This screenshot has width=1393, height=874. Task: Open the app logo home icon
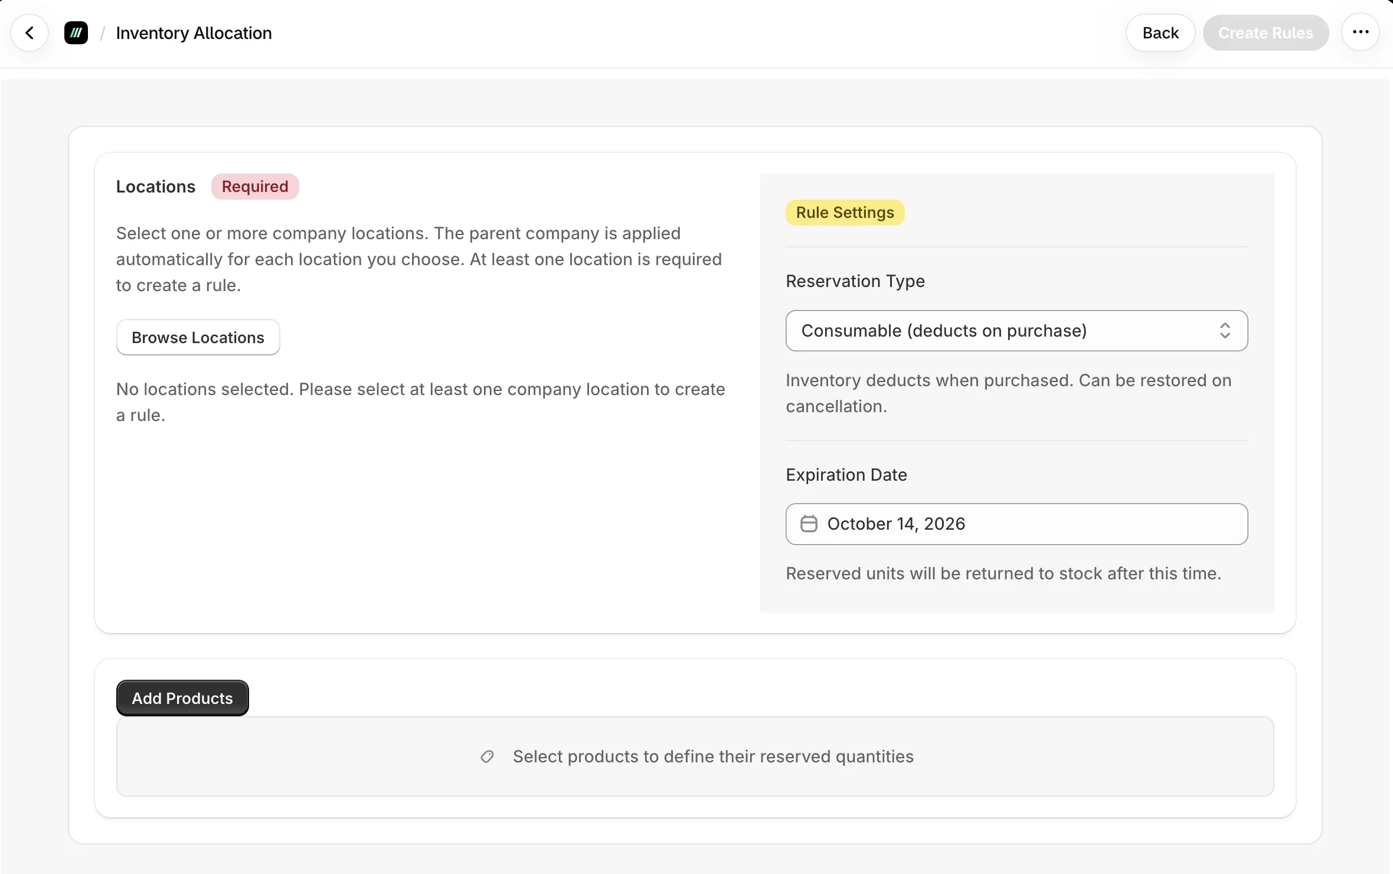click(x=76, y=33)
